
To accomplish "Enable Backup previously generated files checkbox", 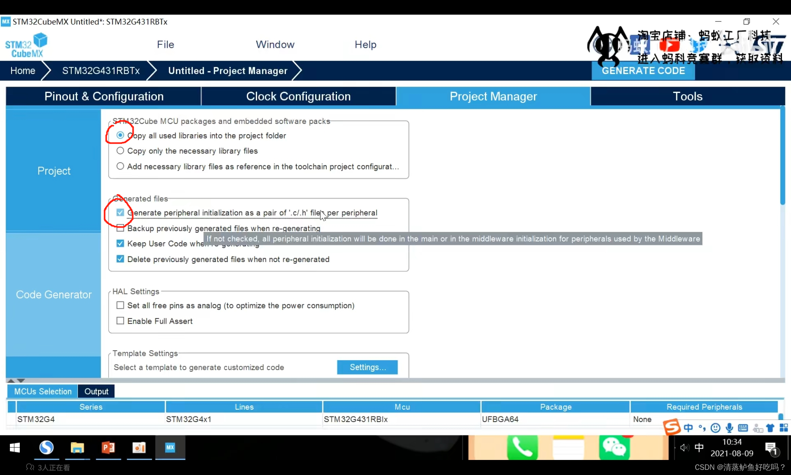I will coord(120,228).
